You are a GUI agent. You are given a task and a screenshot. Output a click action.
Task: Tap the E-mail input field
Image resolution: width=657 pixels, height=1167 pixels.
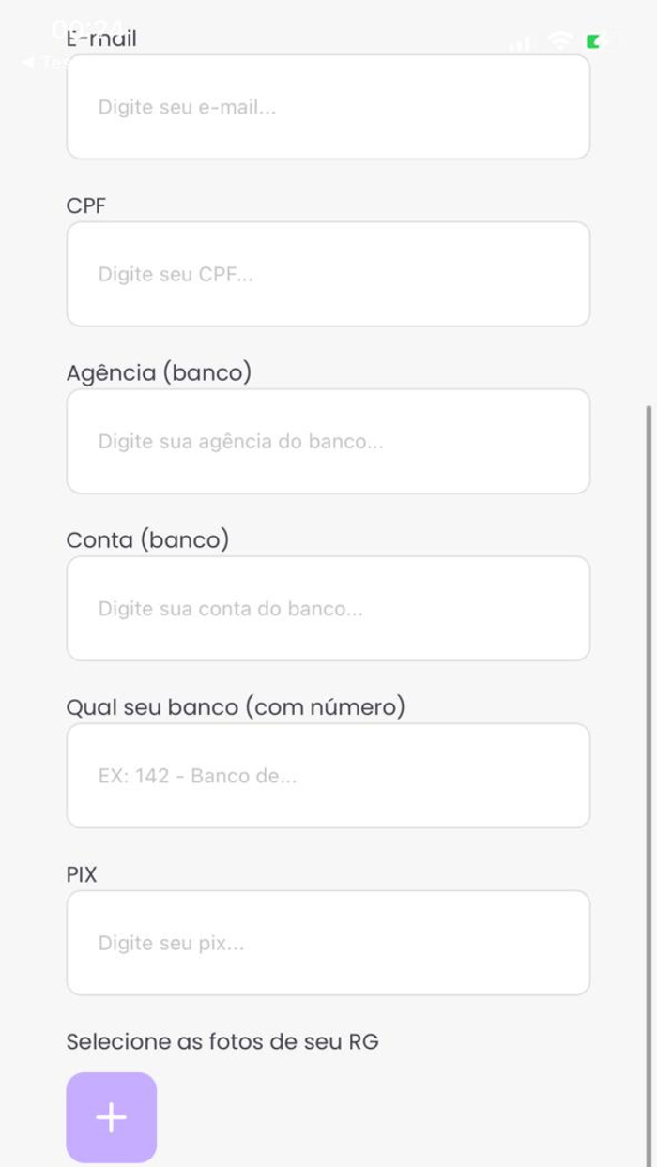click(328, 106)
